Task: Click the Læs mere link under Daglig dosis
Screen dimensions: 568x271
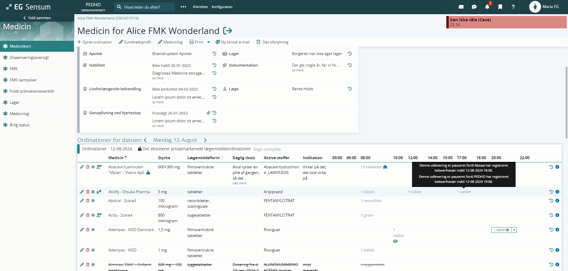Action: pyautogui.click(x=239, y=183)
